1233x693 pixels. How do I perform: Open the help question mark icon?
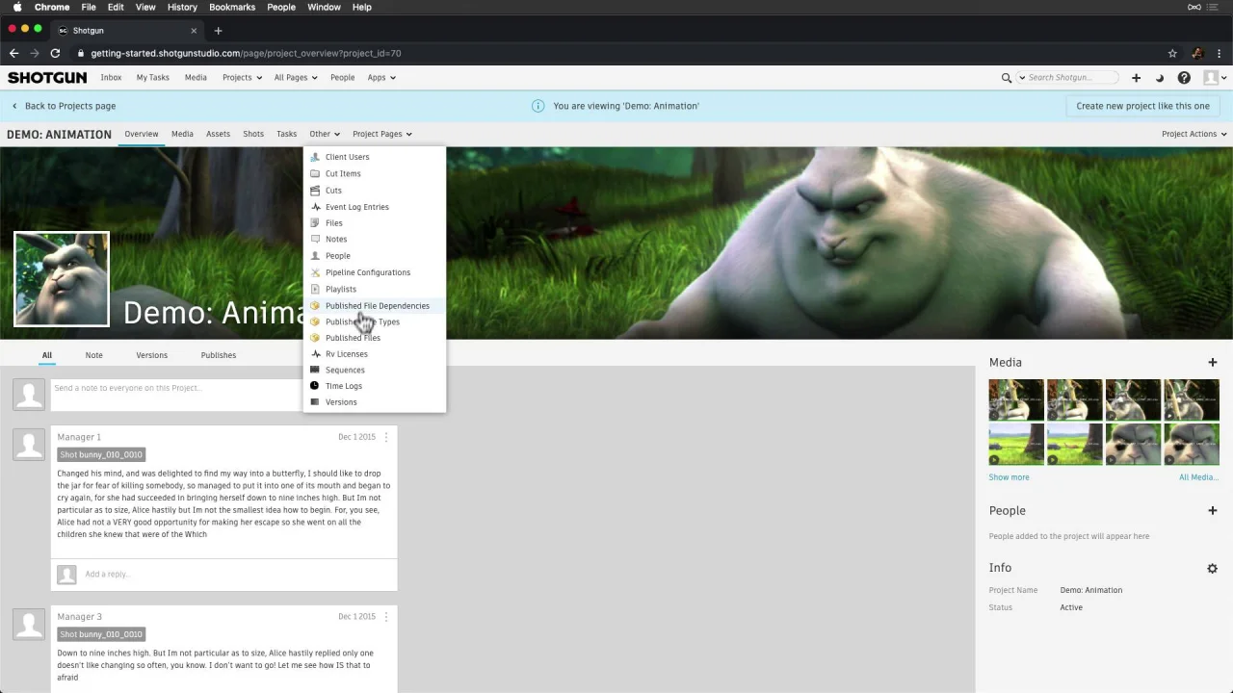(1184, 78)
